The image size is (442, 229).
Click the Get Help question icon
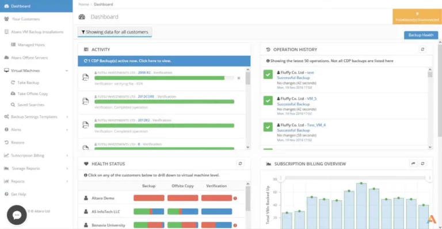point(6,194)
